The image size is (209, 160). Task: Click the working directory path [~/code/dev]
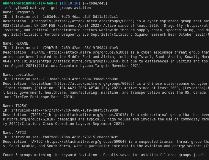point(95,3)
